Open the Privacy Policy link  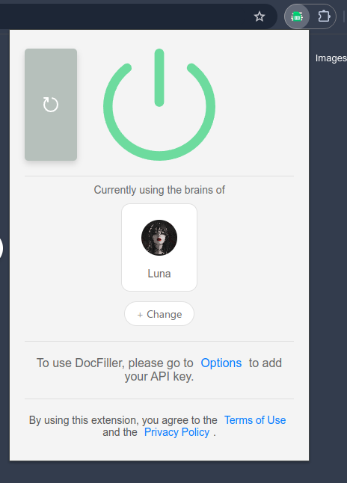177,432
